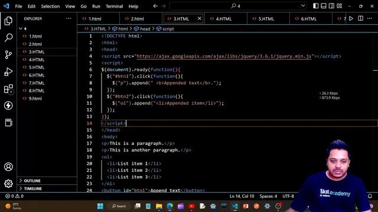
Task: Run the file with the play button
Action: point(351,18)
